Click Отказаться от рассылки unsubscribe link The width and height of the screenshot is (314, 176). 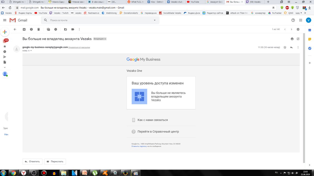click(x=79, y=48)
